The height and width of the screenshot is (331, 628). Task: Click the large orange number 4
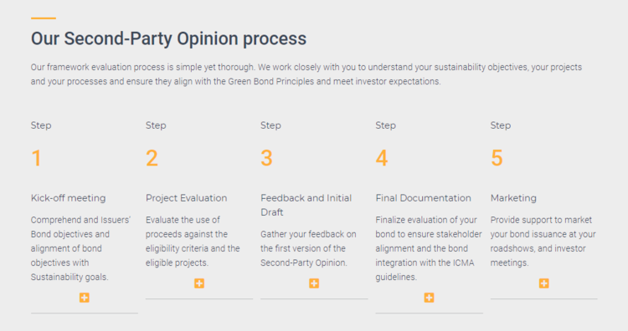382,158
